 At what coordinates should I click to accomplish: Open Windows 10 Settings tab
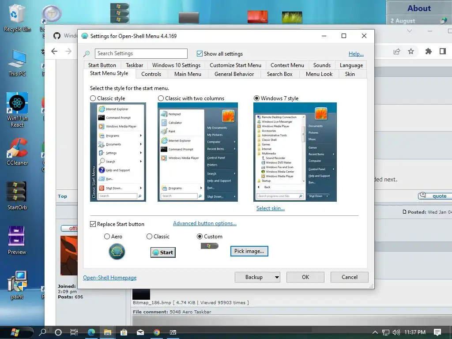click(176, 65)
